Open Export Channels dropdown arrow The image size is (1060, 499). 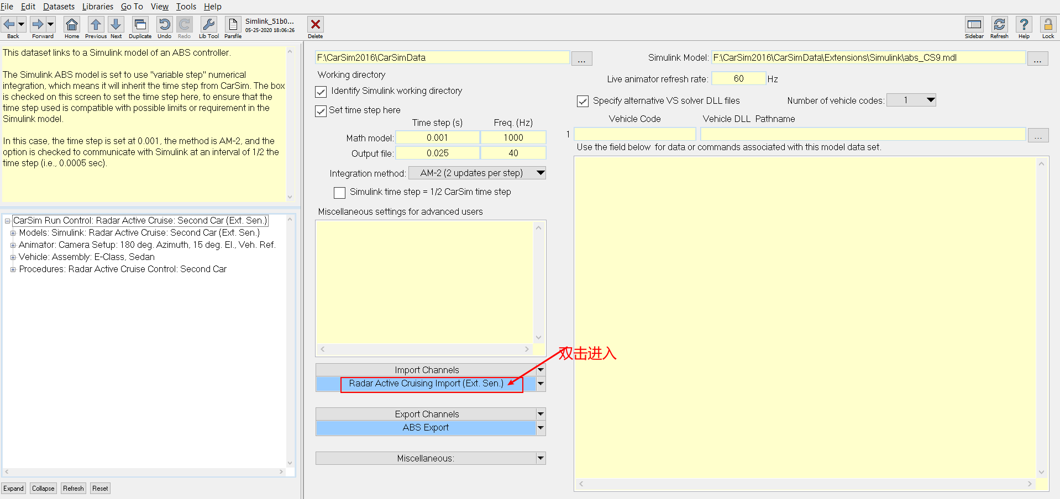click(541, 414)
